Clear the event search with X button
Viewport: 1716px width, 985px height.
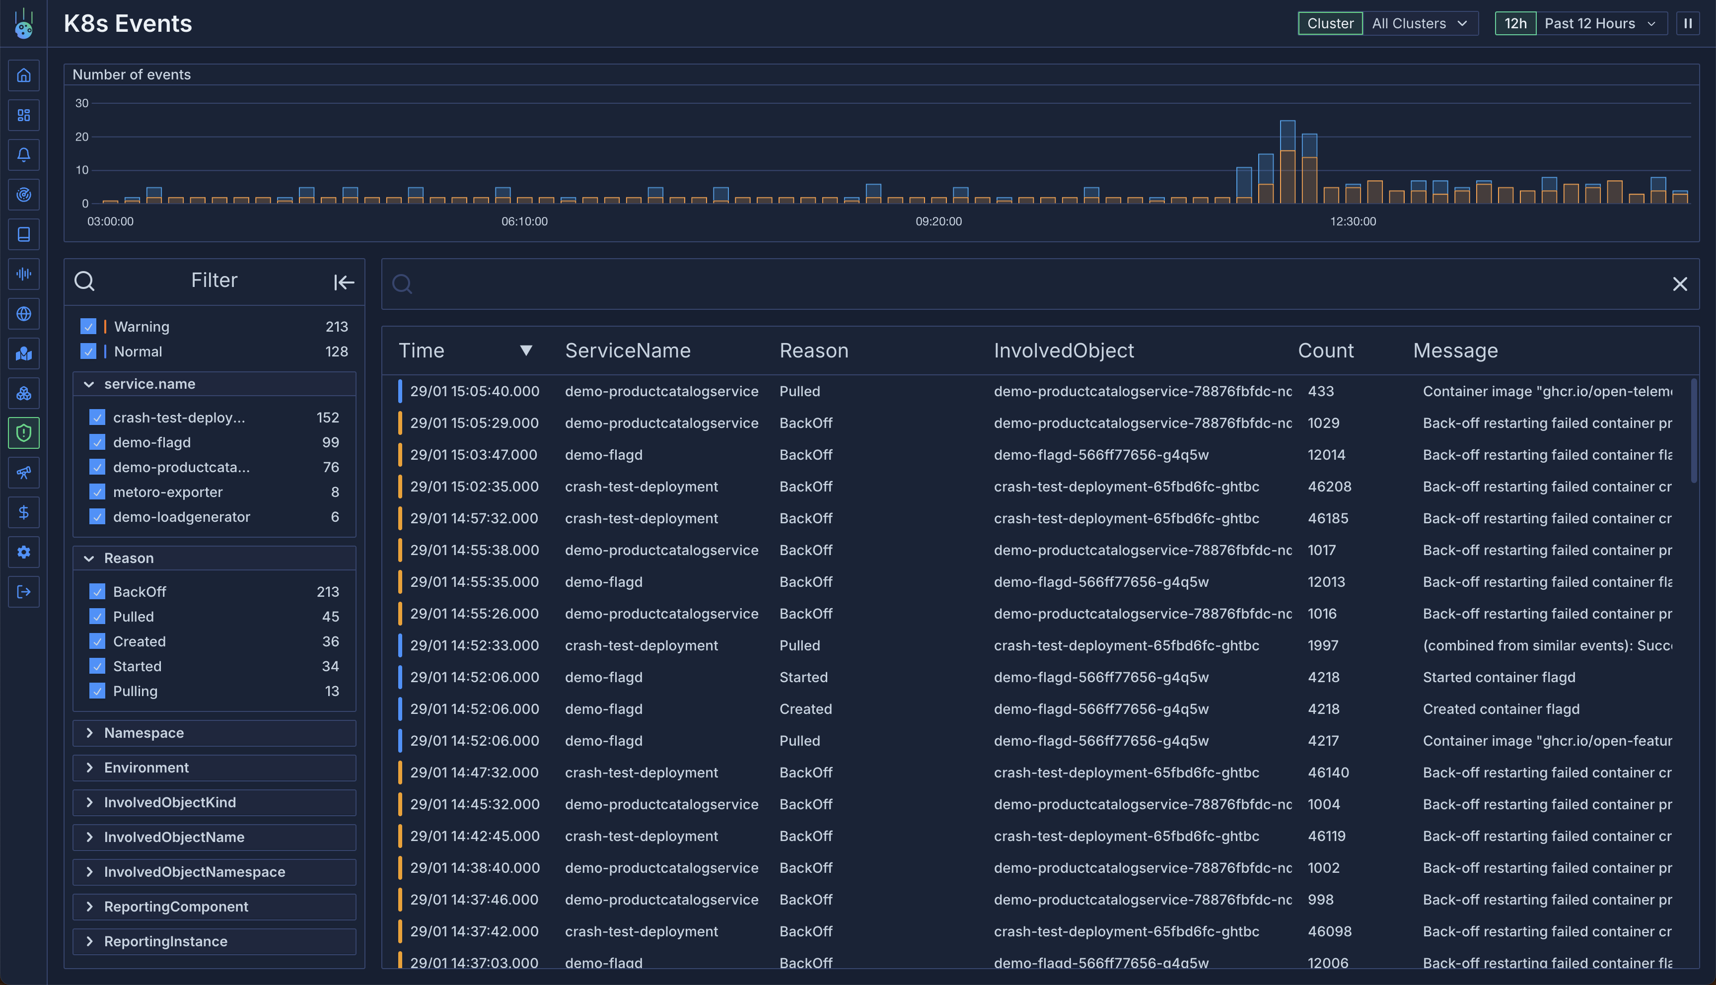1679,284
